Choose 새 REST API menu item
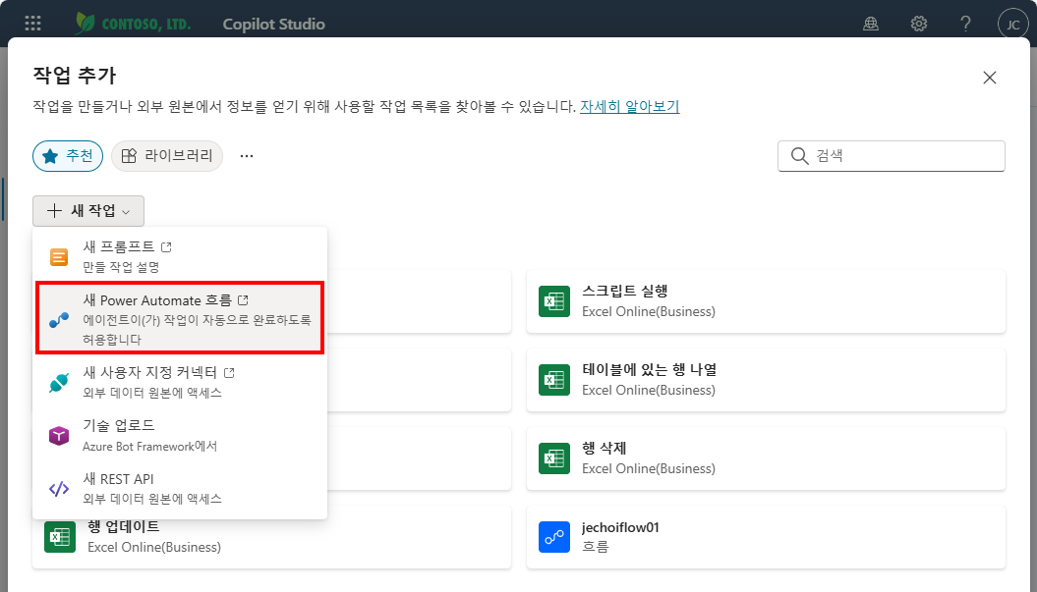Image resolution: width=1037 pixels, height=592 pixels. click(180, 488)
